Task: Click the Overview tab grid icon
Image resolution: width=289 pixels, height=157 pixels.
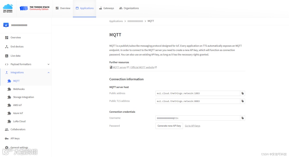Action: click(x=57, y=8)
